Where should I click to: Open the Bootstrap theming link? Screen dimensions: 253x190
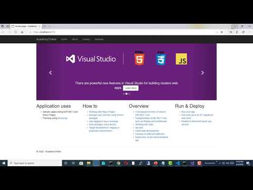tap(63, 118)
